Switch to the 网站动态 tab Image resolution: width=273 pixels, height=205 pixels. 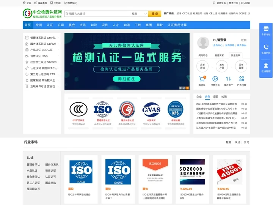(203, 55)
